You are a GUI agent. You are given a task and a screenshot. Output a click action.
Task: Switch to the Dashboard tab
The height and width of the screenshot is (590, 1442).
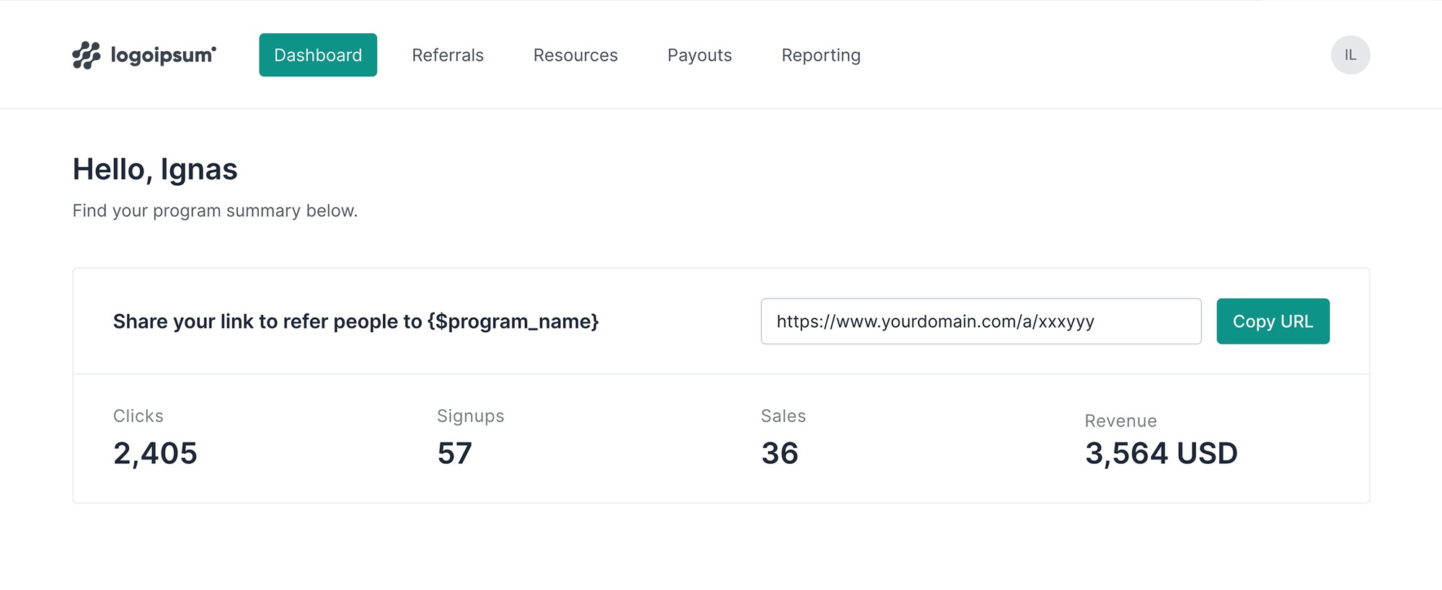318,55
